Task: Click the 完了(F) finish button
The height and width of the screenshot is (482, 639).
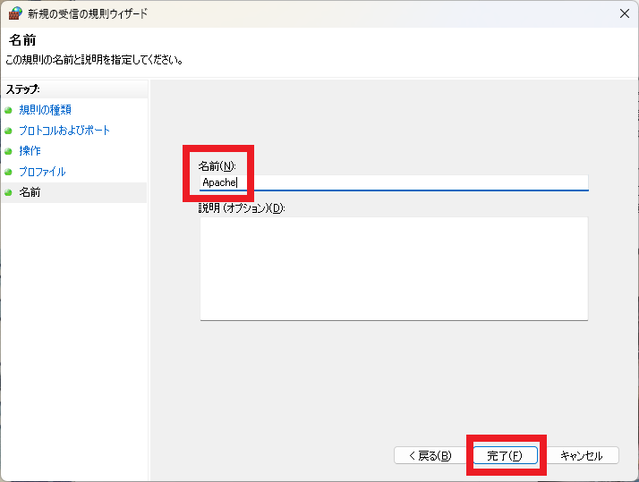Action: coord(505,455)
